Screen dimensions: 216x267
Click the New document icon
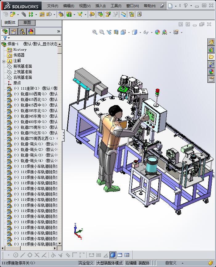coord(170,6)
